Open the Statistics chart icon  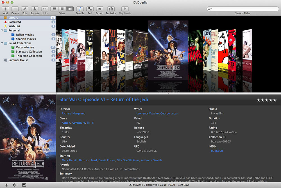(x=111, y=9)
